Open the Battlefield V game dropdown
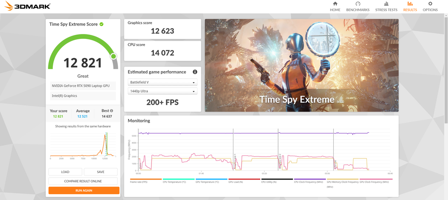 (x=162, y=82)
